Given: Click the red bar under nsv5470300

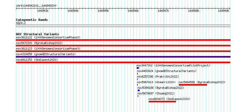Looking at the screenshot, I should click(x=123, y=46).
